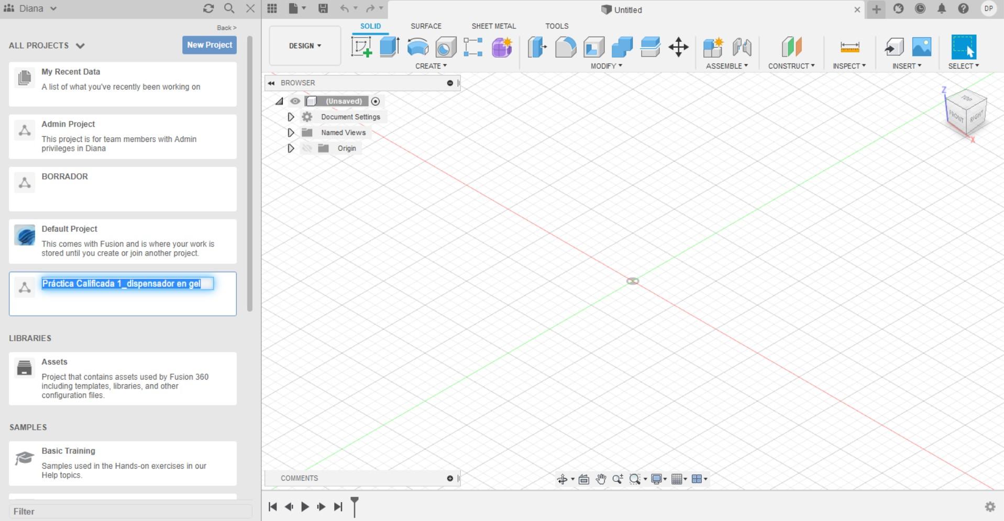Screen dimensions: 1004x521
Task: Open the MODIFY dropdown menu
Action: pyautogui.click(x=606, y=66)
